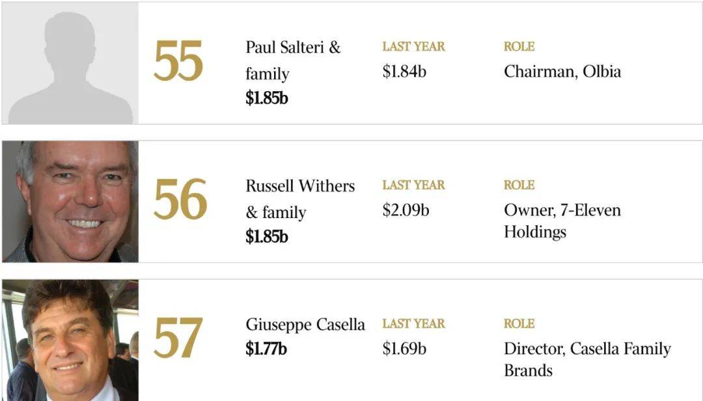Click Chairman, Olbia role text

(x=562, y=72)
